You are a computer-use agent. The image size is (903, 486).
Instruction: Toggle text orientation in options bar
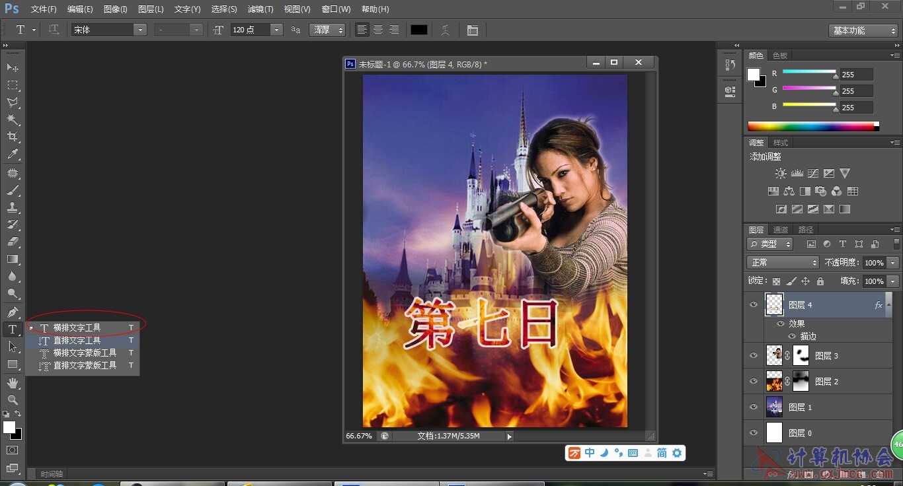click(x=54, y=30)
